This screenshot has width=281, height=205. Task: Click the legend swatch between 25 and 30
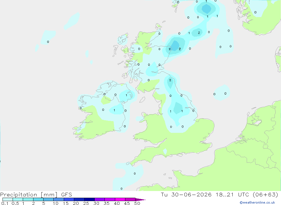(89, 199)
